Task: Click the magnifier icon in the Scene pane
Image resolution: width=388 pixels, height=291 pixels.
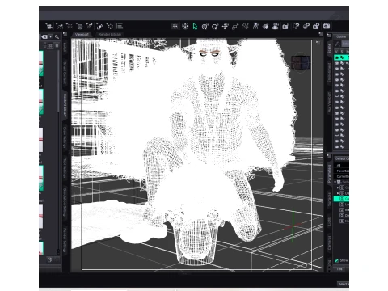Action: pos(338,44)
